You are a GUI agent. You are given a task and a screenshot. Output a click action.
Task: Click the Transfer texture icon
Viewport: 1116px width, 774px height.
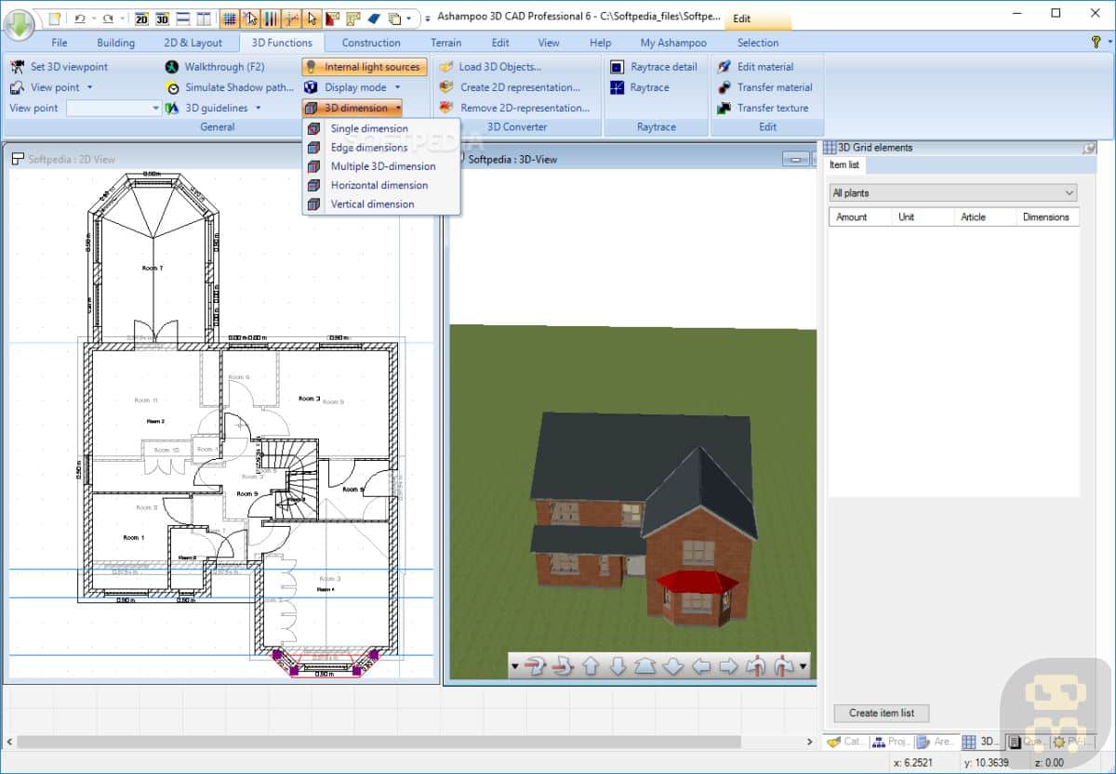click(x=724, y=108)
